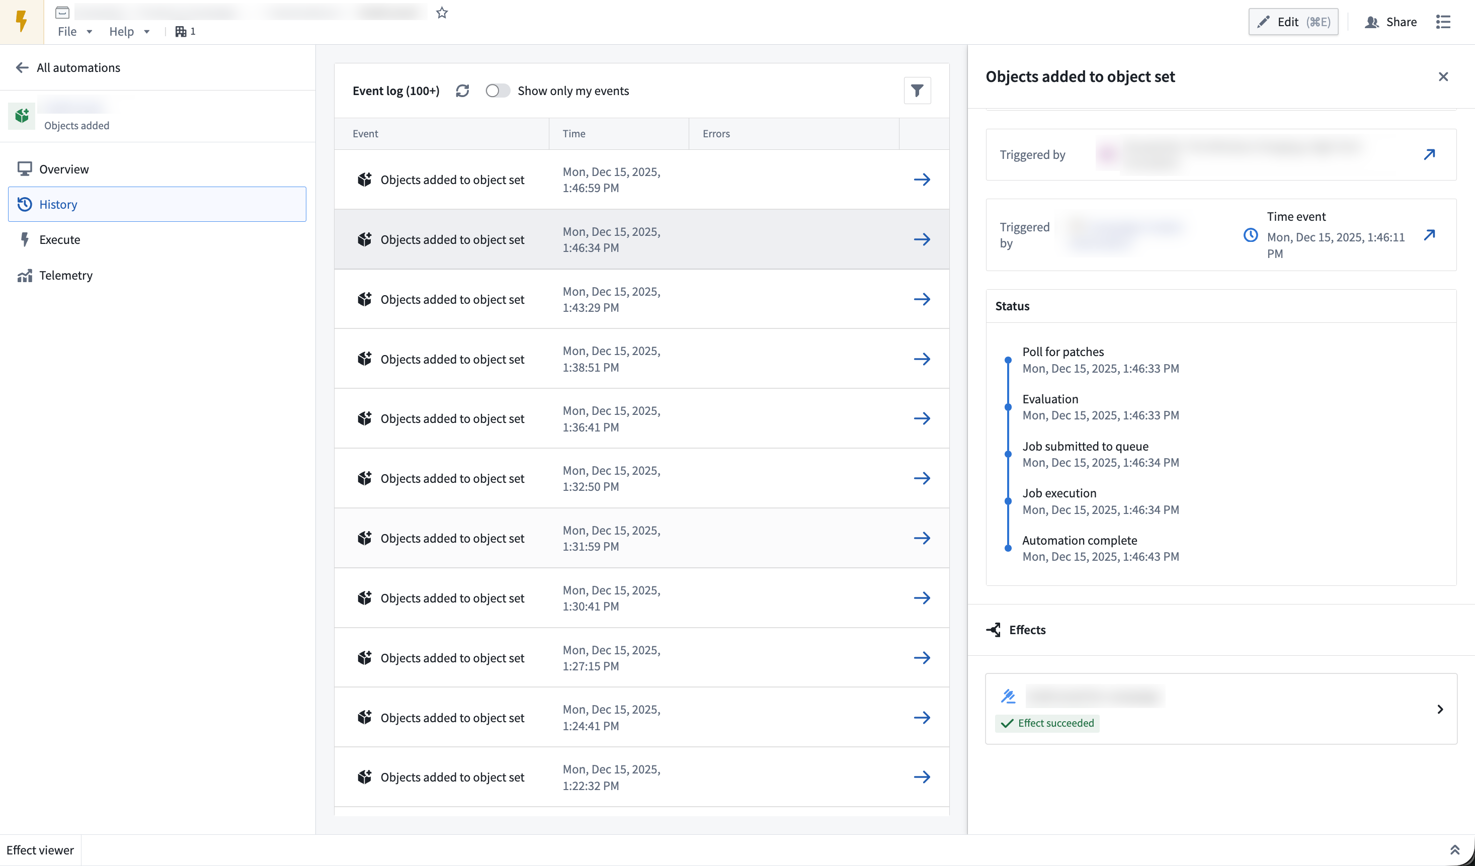This screenshot has height=866, width=1475.
Task: Click the Edit button
Action: [1293, 22]
